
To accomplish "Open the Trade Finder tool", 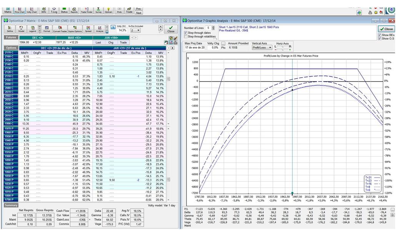I will point(86,10).
